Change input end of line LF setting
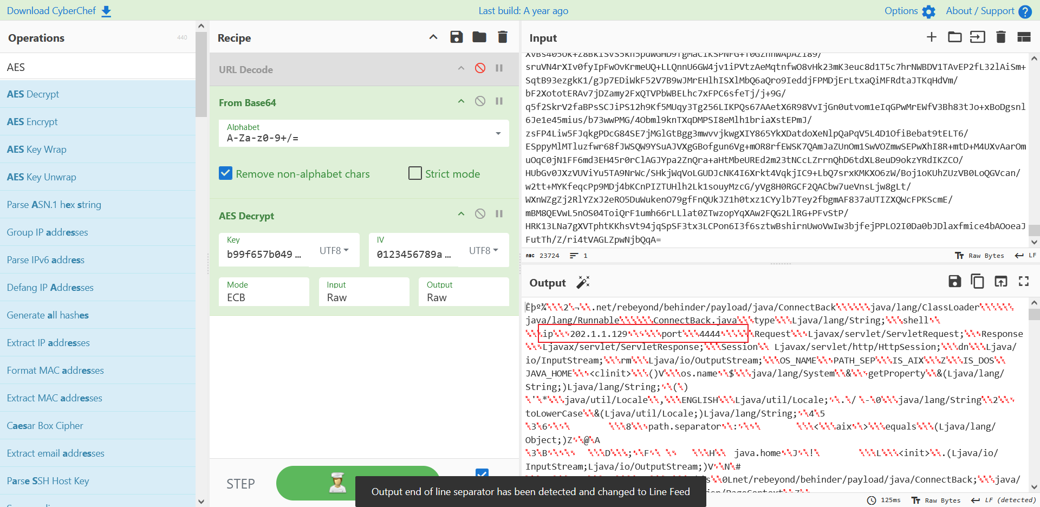Screen dimensions: 1040x507 pos(1025,256)
